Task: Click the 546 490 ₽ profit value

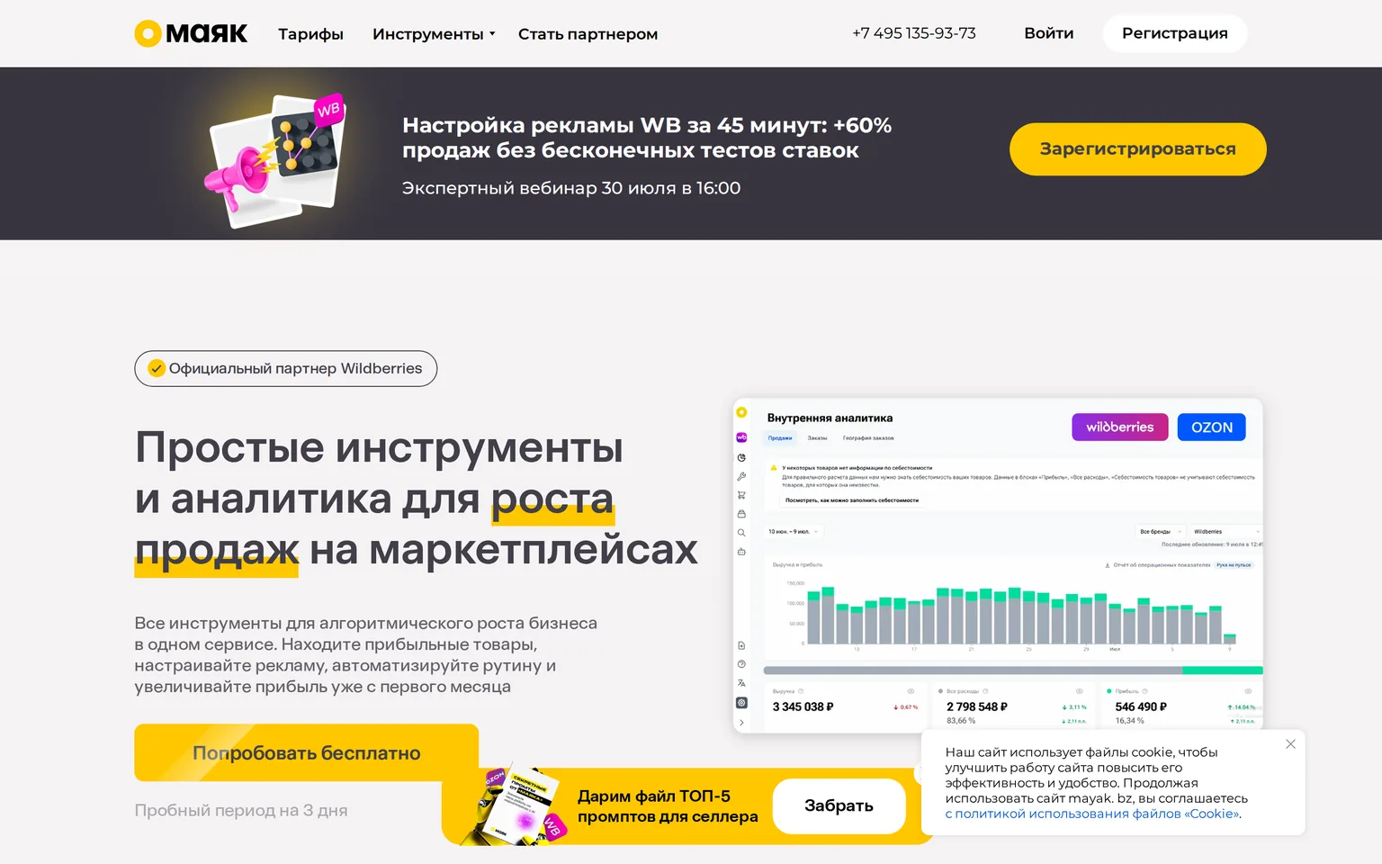Action: coord(1141,707)
